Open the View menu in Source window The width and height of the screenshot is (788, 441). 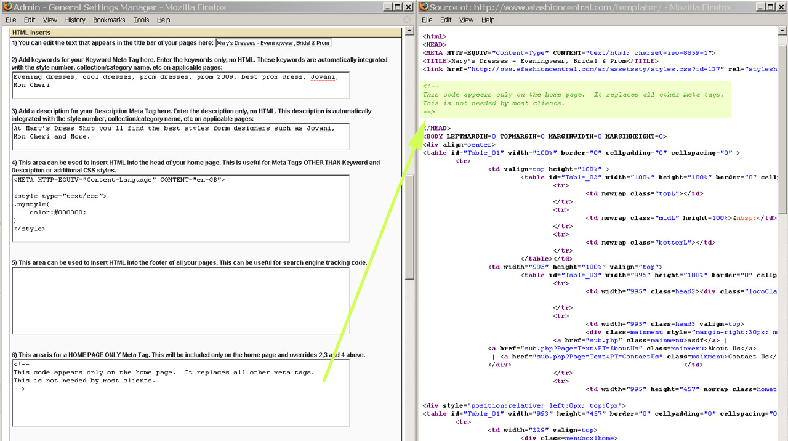coord(467,20)
